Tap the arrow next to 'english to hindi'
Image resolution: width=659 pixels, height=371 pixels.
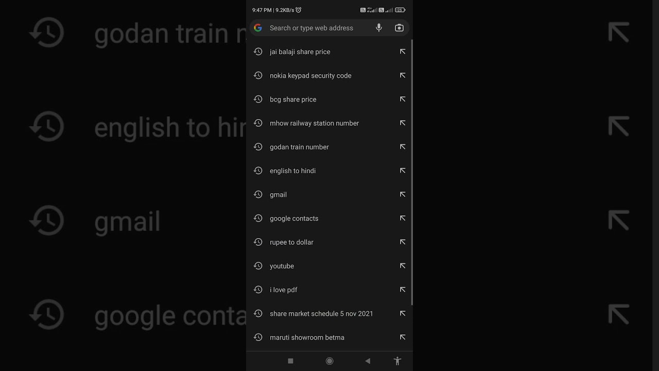[x=403, y=171]
